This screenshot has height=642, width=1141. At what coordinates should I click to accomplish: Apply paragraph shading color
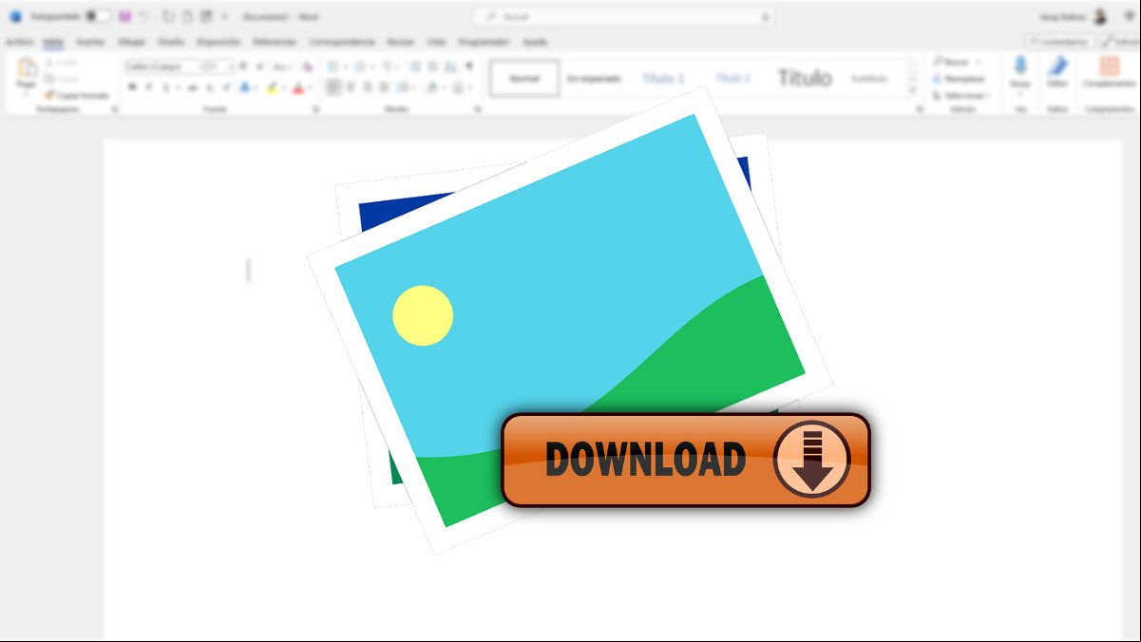(431, 87)
